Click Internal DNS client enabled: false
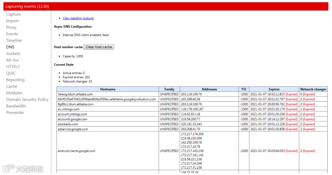Image resolution: width=332 pixels, height=175 pixels. (x=85, y=35)
